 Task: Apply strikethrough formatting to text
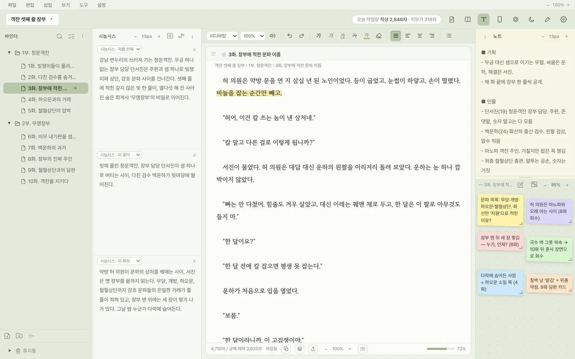click(355, 36)
